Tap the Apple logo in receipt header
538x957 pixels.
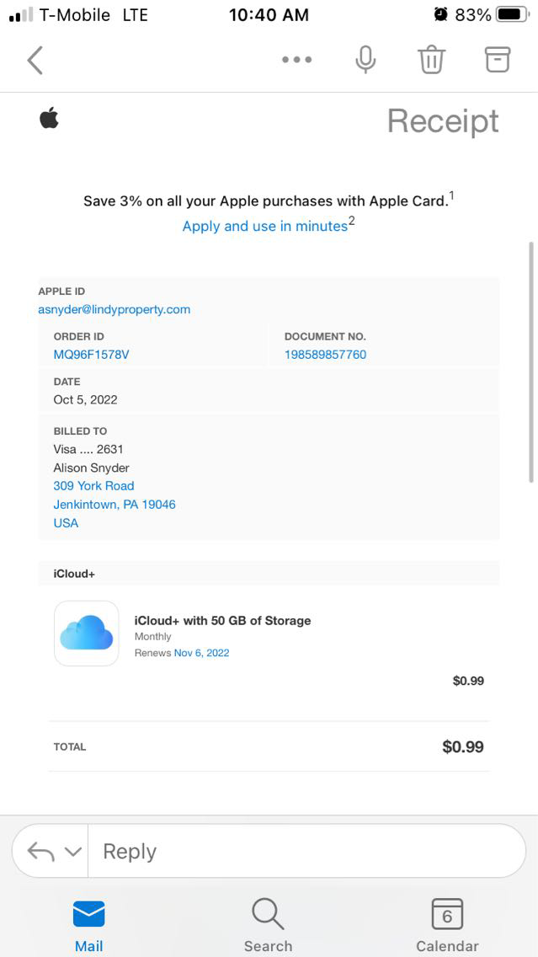[49, 119]
